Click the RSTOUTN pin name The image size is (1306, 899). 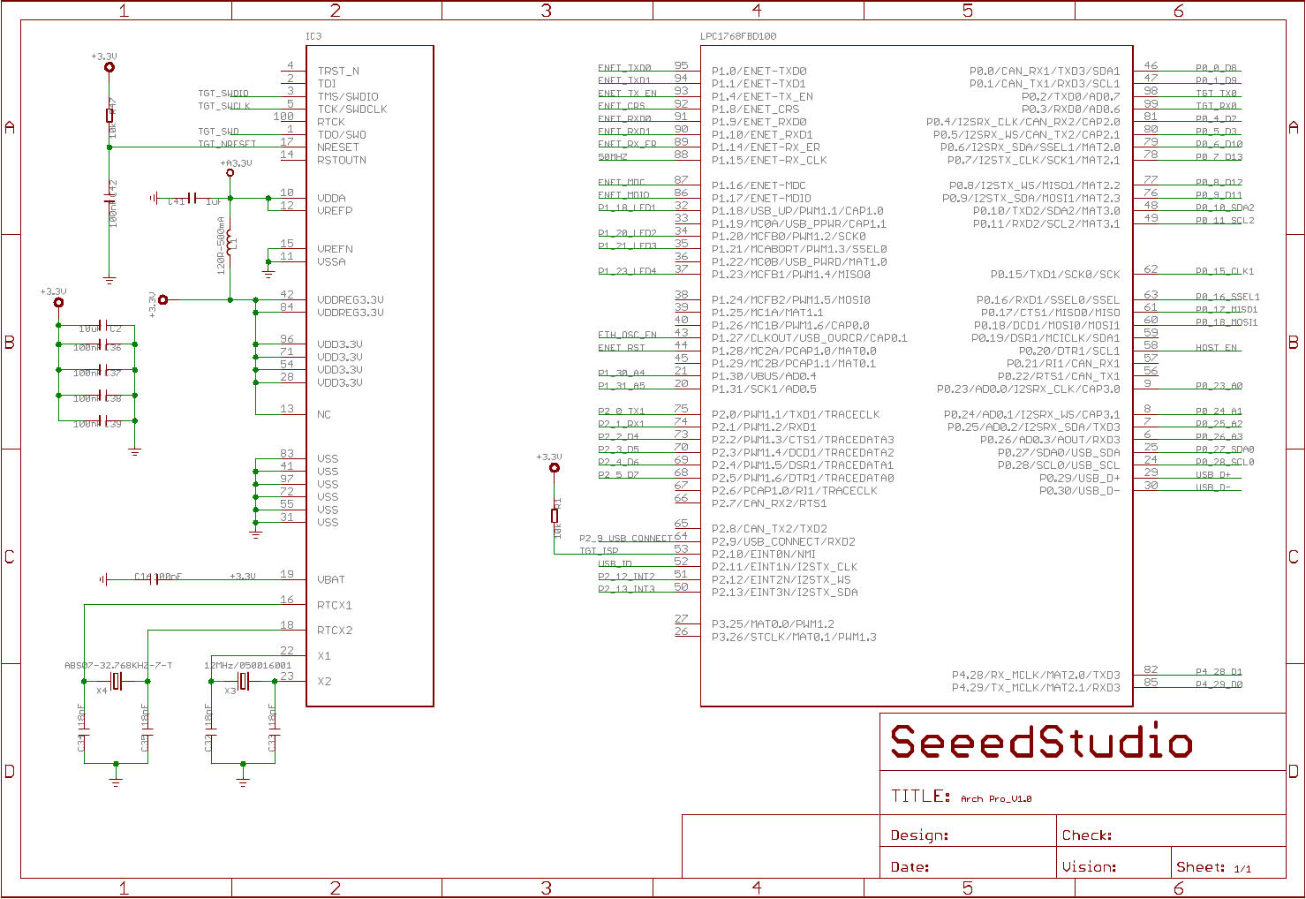[x=342, y=160]
